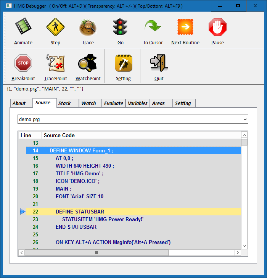Run To Cursor using green arrow

tap(153, 27)
